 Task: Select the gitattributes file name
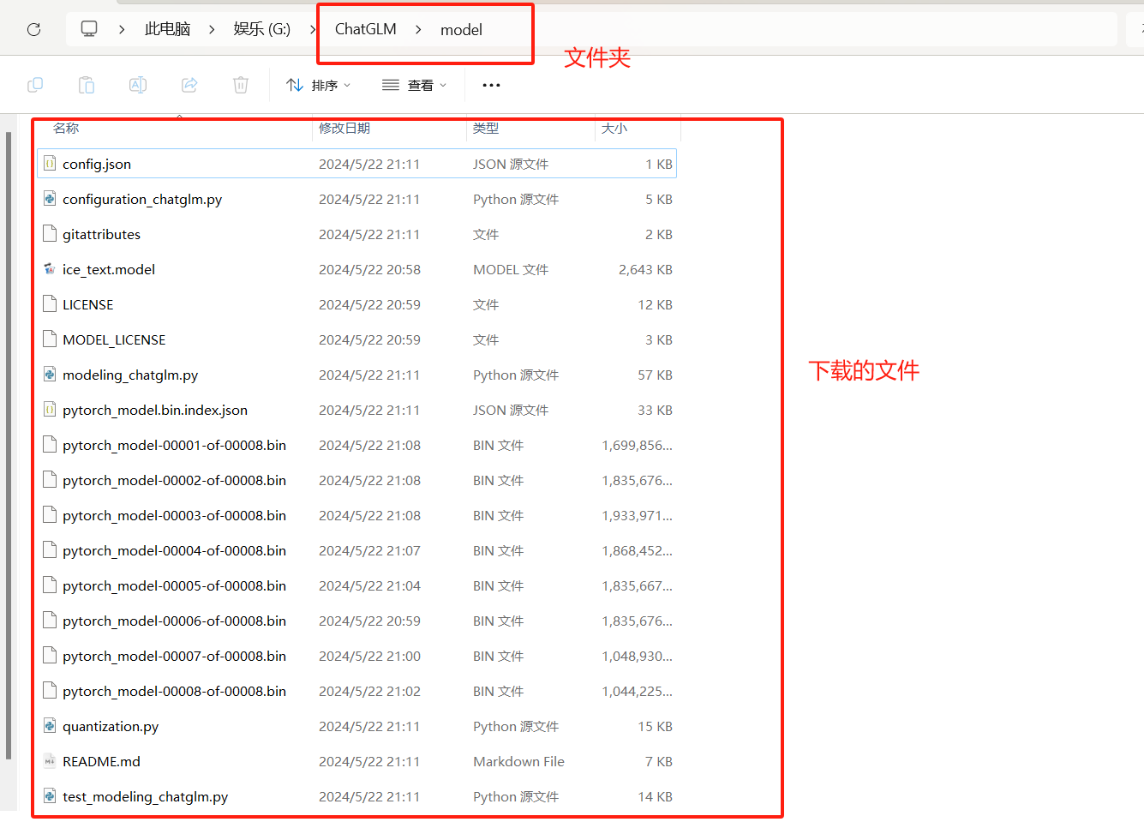tap(101, 234)
